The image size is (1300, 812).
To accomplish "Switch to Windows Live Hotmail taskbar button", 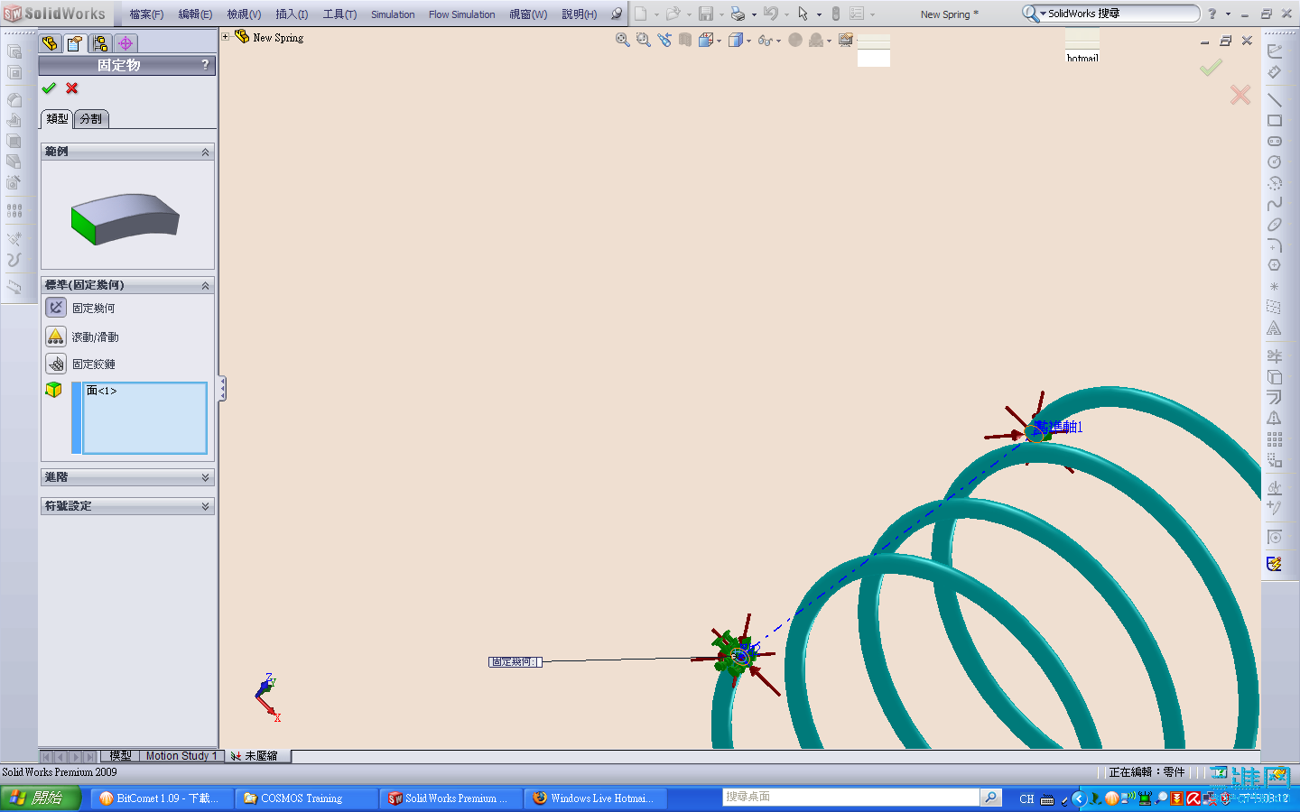I will (x=597, y=798).
